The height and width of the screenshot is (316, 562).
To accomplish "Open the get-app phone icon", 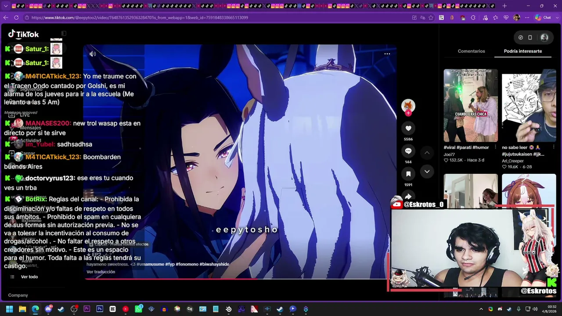I will click(x=530, y=37).
